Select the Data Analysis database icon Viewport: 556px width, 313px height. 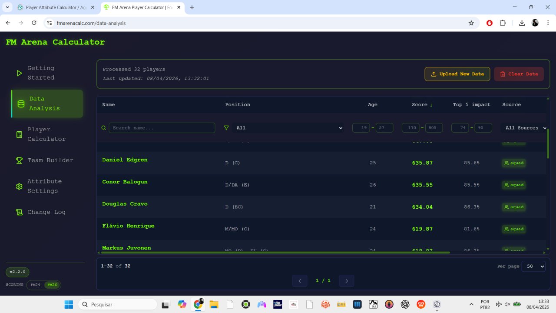pos(21,104)
